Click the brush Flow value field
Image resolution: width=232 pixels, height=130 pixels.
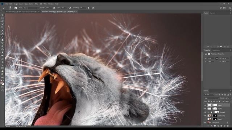tap(63, 8)
